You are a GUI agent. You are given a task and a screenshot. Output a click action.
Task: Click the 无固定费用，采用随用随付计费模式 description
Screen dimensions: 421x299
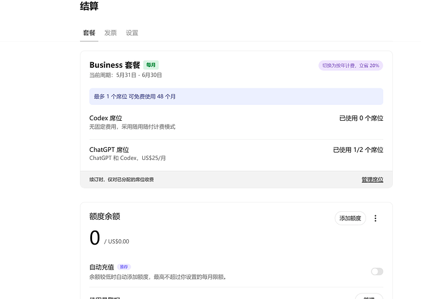click(132, 127)
